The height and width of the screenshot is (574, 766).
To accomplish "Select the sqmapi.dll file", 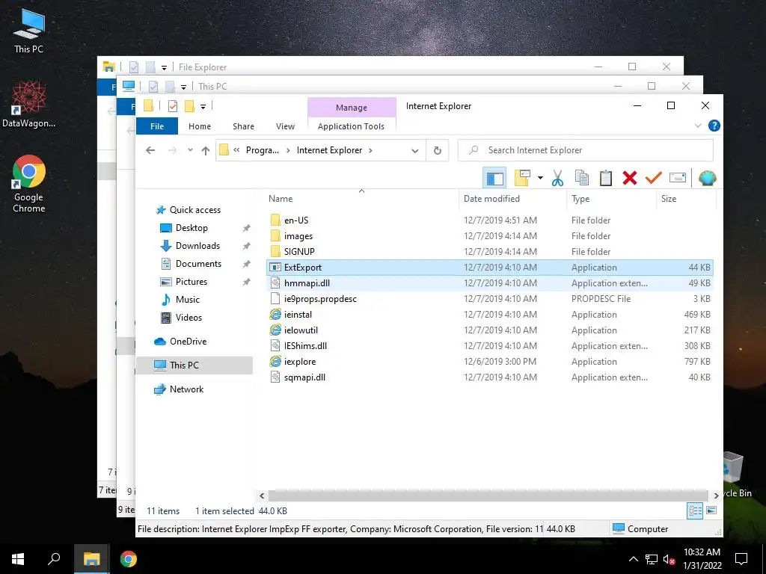I will [x=490, y=377].
